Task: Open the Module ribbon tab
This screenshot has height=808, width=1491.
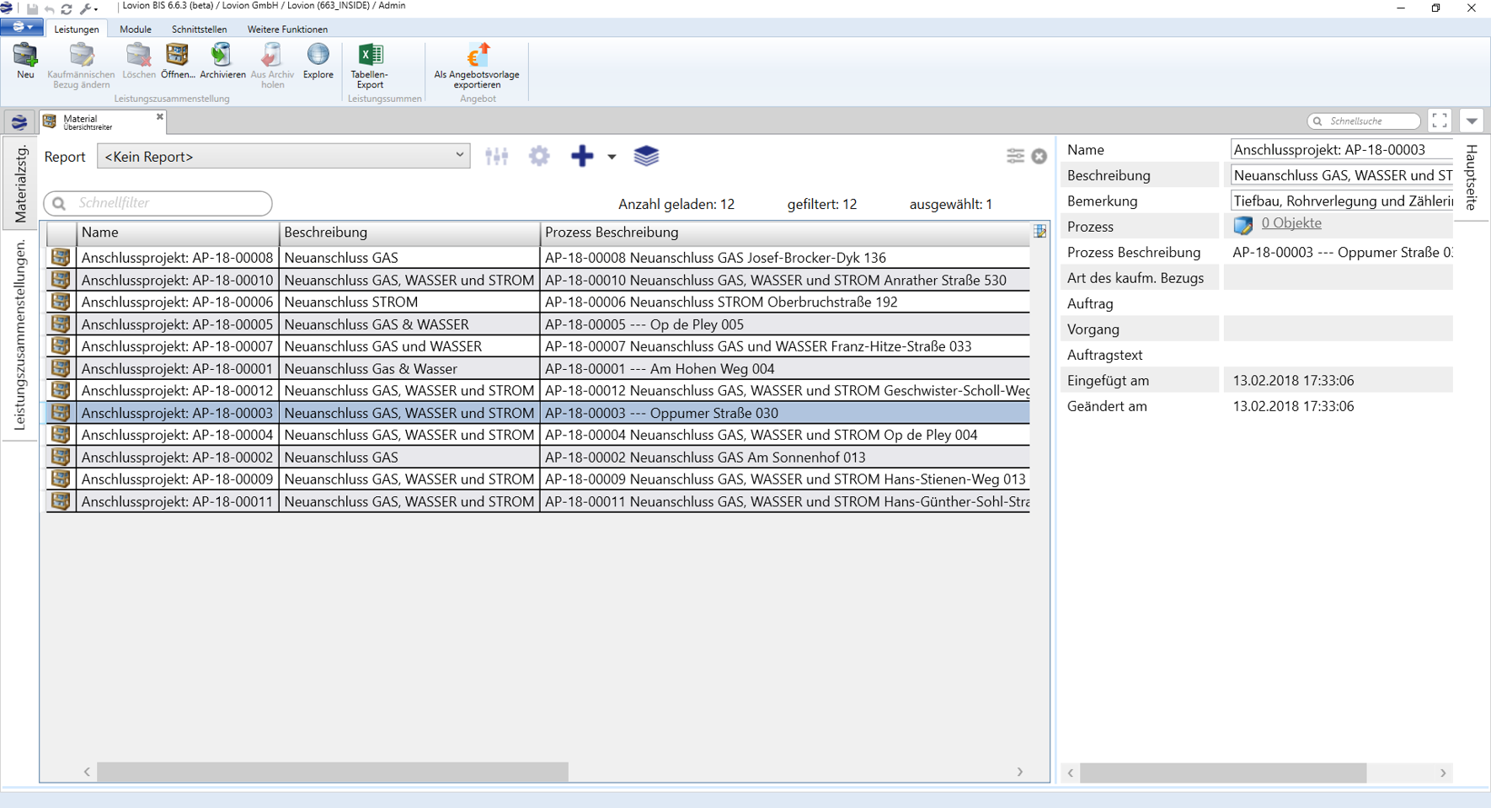Action: 136,29
